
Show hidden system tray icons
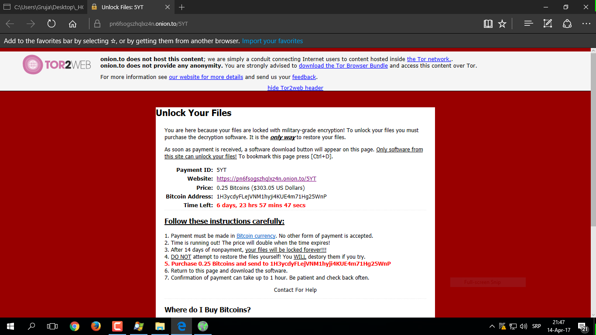point(492,326)
